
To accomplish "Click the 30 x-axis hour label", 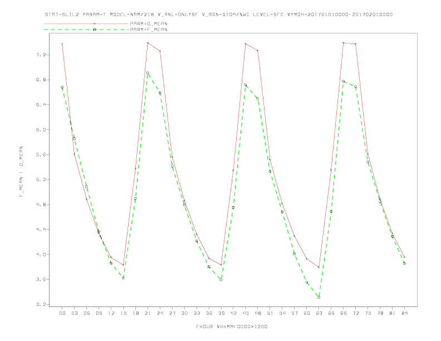I will tap(184, 313).
